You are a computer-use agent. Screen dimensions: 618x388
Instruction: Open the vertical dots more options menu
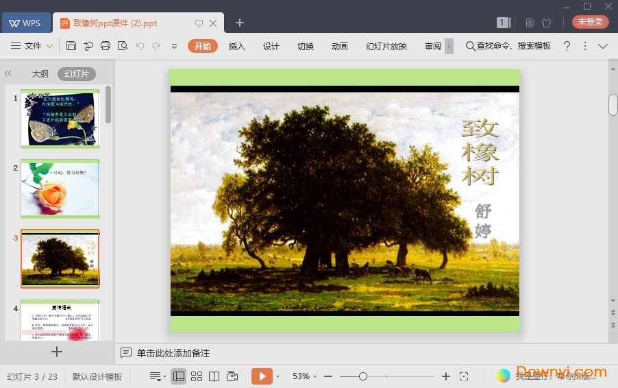585,46
